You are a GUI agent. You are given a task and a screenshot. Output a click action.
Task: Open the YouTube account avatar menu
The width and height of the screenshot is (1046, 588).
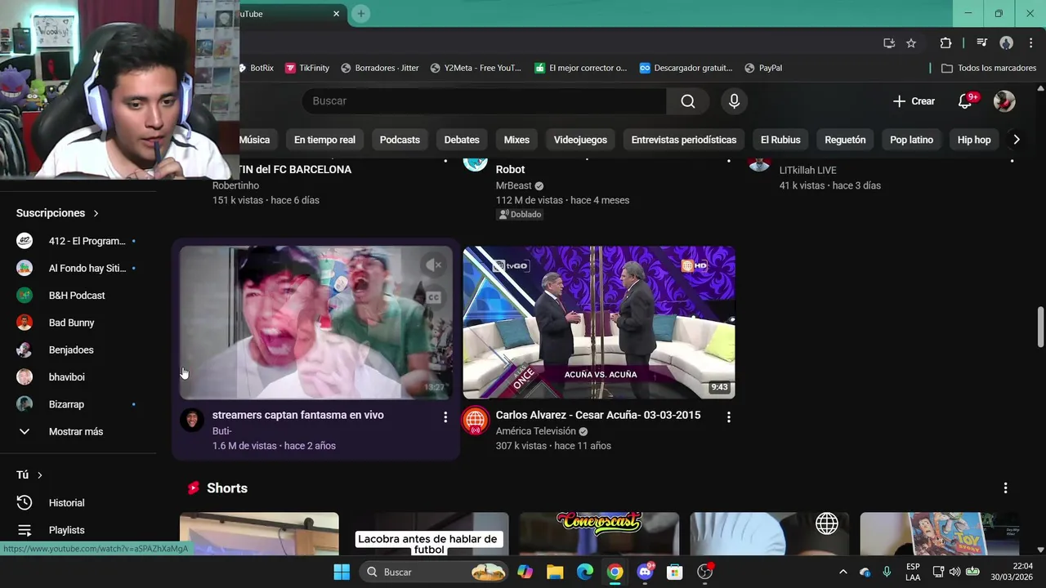pyautogui.click(x=1004, y=101)
